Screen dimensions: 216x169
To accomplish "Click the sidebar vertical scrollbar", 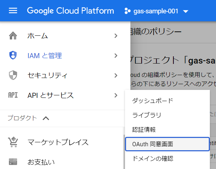I will point(124,152).
